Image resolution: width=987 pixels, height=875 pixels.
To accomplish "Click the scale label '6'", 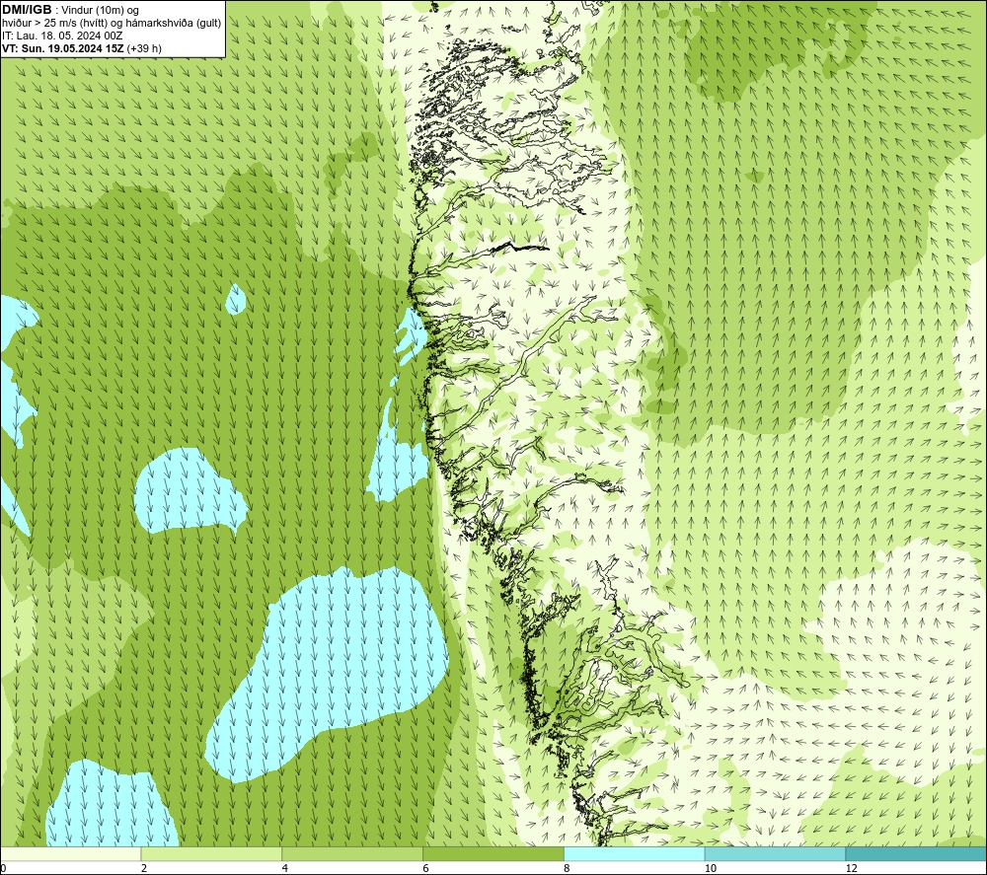I will coord(426,868).
